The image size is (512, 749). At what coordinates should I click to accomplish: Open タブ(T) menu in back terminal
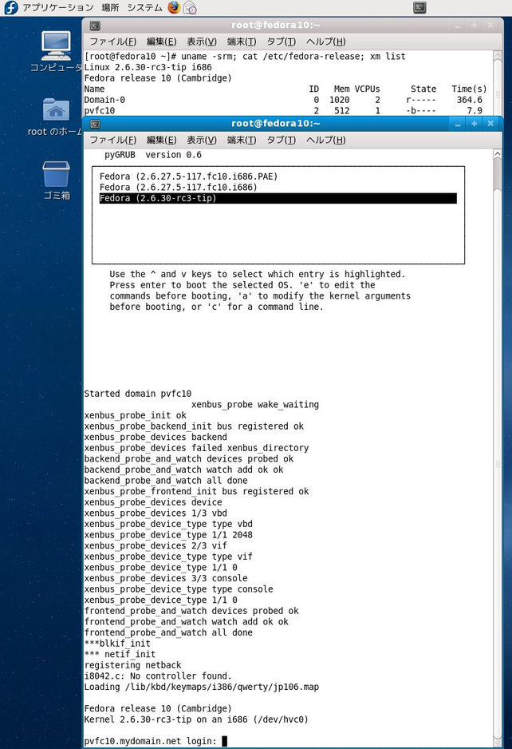pos(281,42)
